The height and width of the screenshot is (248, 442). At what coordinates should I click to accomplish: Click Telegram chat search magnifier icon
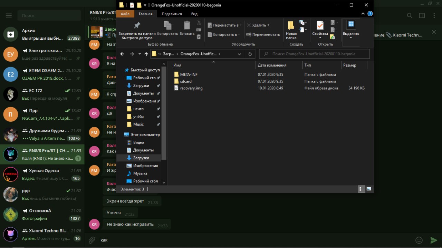410,16
